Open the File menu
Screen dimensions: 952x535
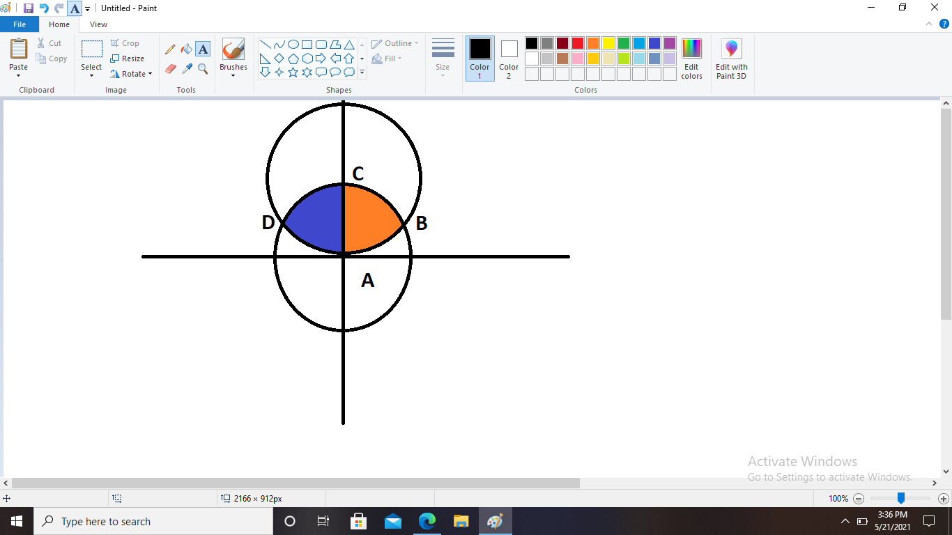pyautogui.click(x=20, y=24)
